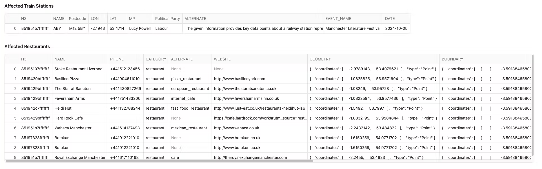
Task: Select the Manchester Literature Festival cell
Action: click(353, 28)
